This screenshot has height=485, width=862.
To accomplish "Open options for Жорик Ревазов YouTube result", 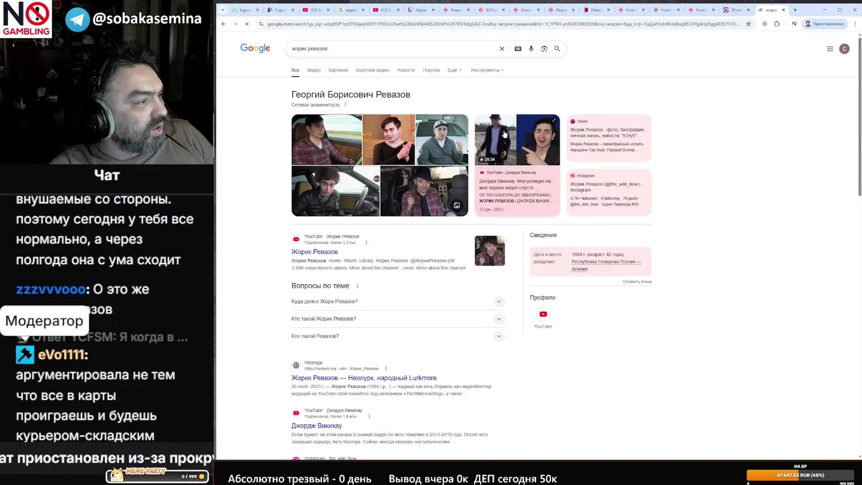I will [x=366, y=243].
